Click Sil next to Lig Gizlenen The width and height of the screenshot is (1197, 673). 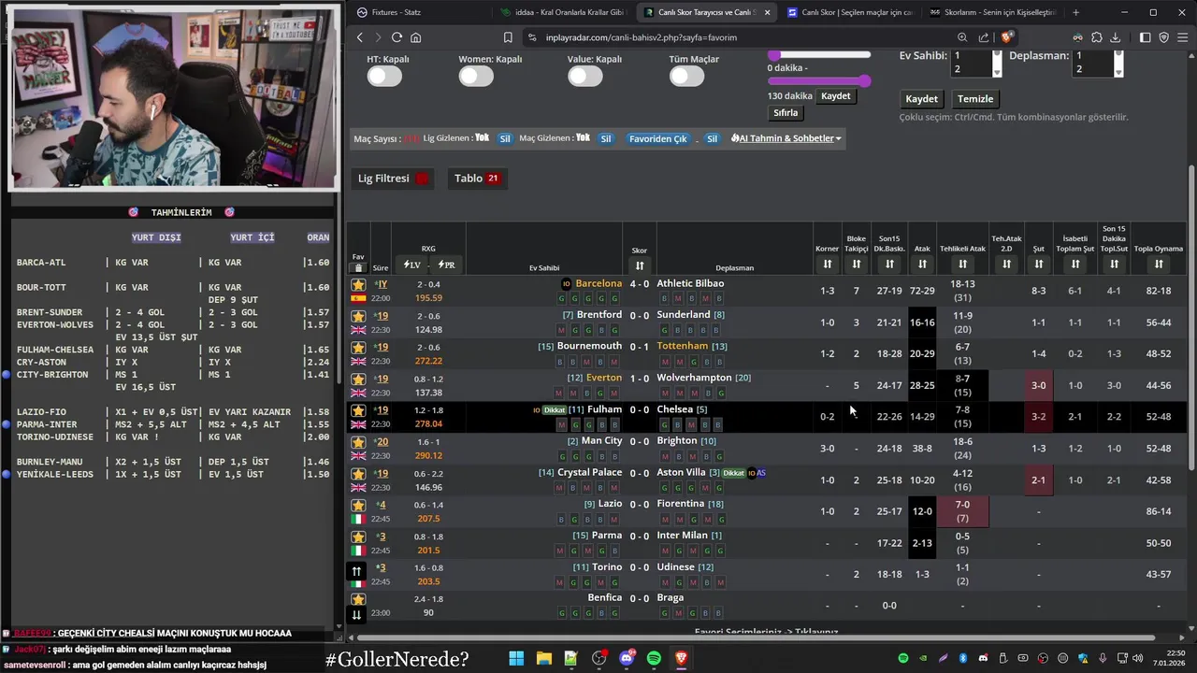pyautogui.click(x=505, y=138)
